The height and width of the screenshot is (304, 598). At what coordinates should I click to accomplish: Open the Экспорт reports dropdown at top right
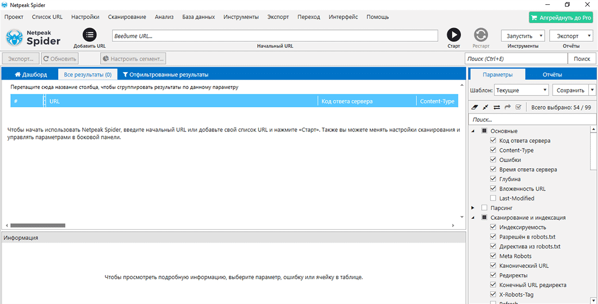click(571, 36)
